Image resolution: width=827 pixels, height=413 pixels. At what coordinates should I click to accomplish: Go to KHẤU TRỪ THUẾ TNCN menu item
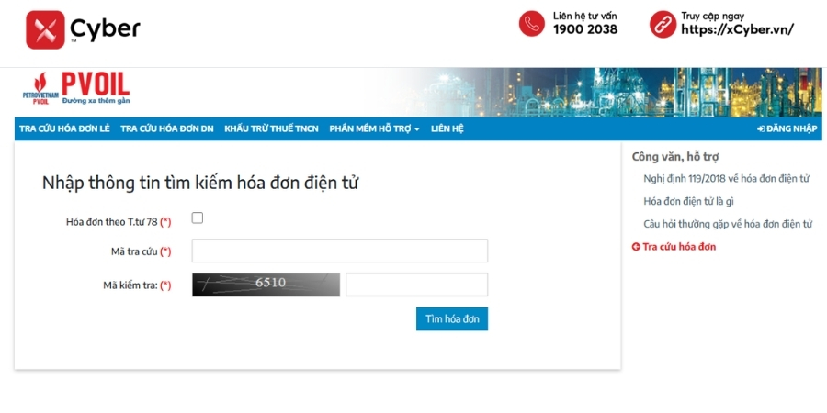[271, 128]
